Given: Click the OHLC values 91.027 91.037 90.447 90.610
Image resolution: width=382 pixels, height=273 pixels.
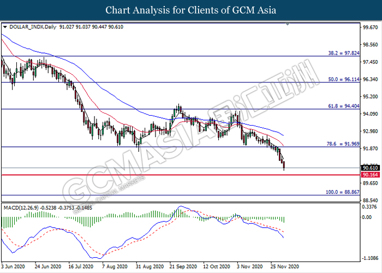Looking at the screenshot, I should point(91,27).
